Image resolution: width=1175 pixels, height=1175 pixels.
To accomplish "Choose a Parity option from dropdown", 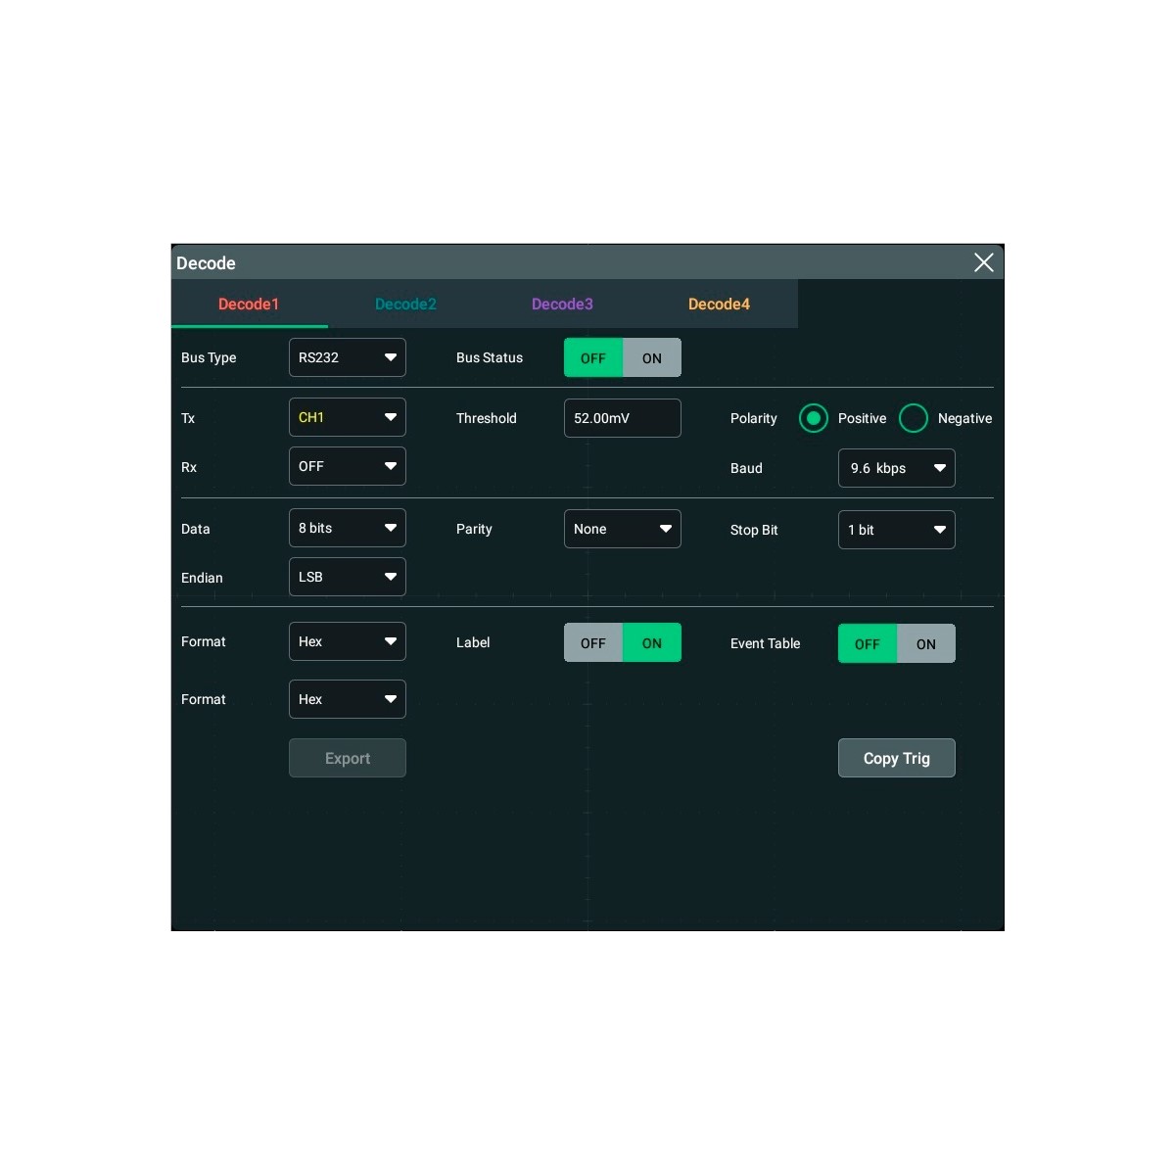I will [622, 529].
